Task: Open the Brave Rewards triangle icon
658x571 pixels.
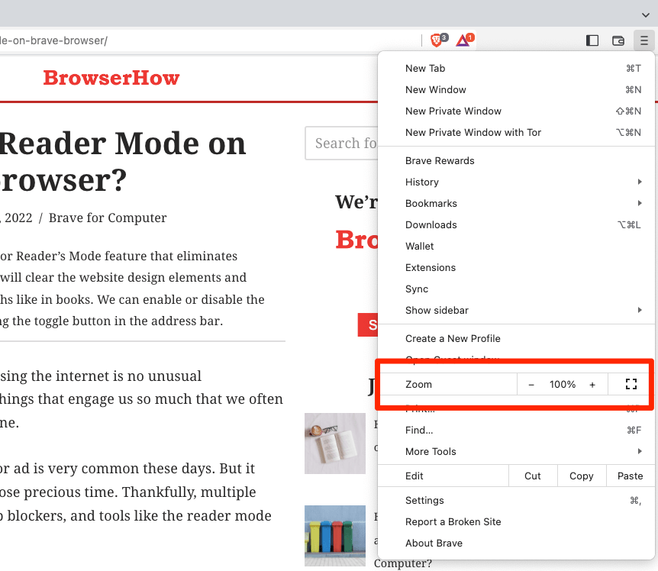Action: tap(463, 40)
